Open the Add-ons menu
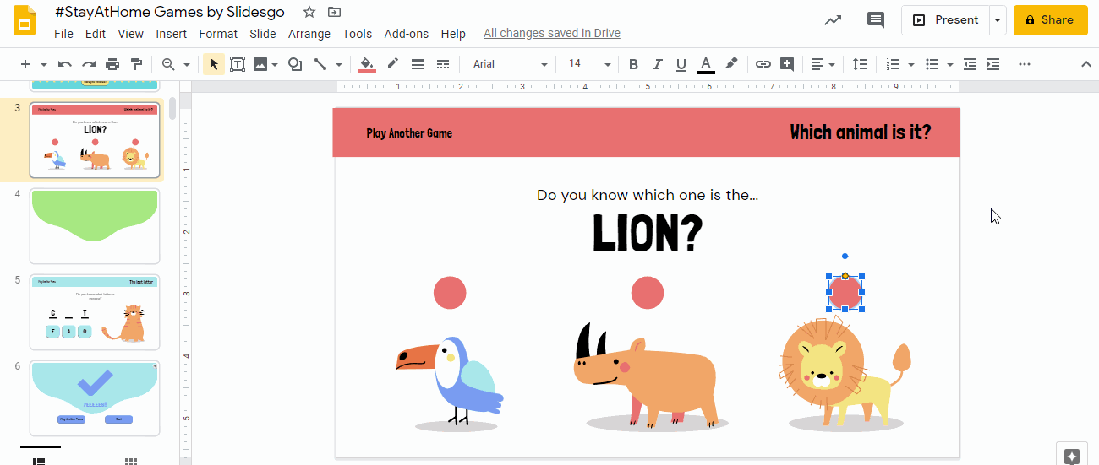The width and height of the screenshot is (1099, 465). coord(407,34)
